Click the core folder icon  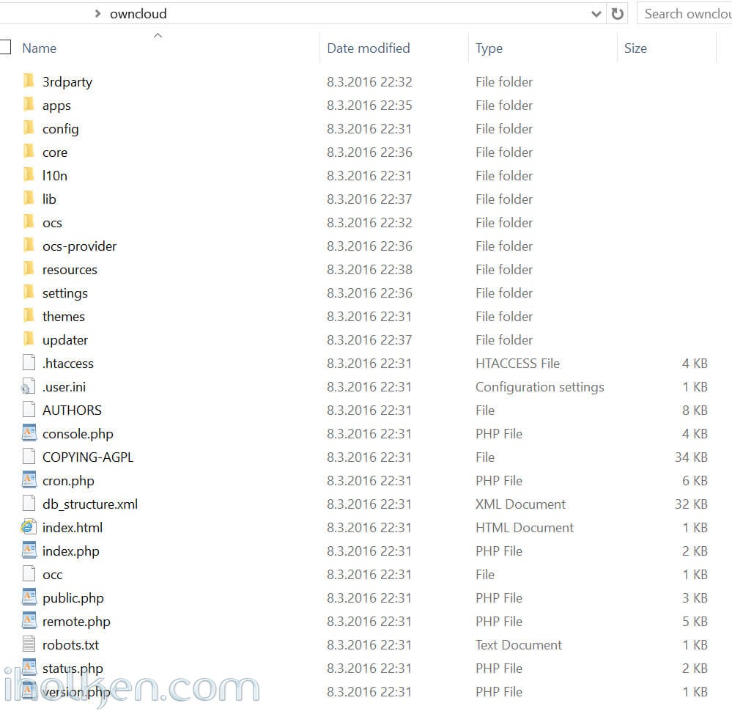pos(29,151)
